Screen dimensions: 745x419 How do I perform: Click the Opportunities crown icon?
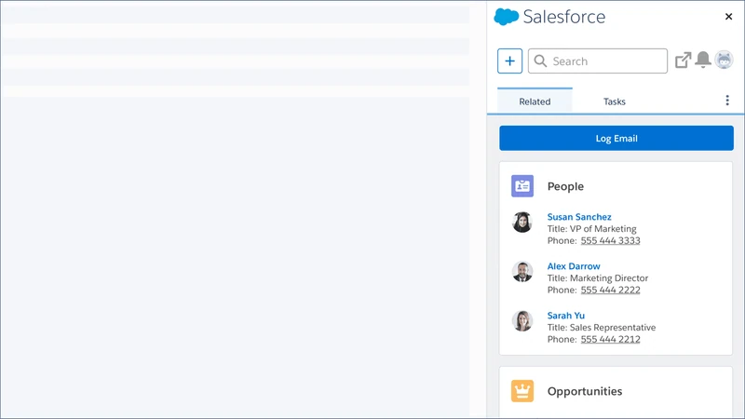pyautogui.click(x=522, y=391)
